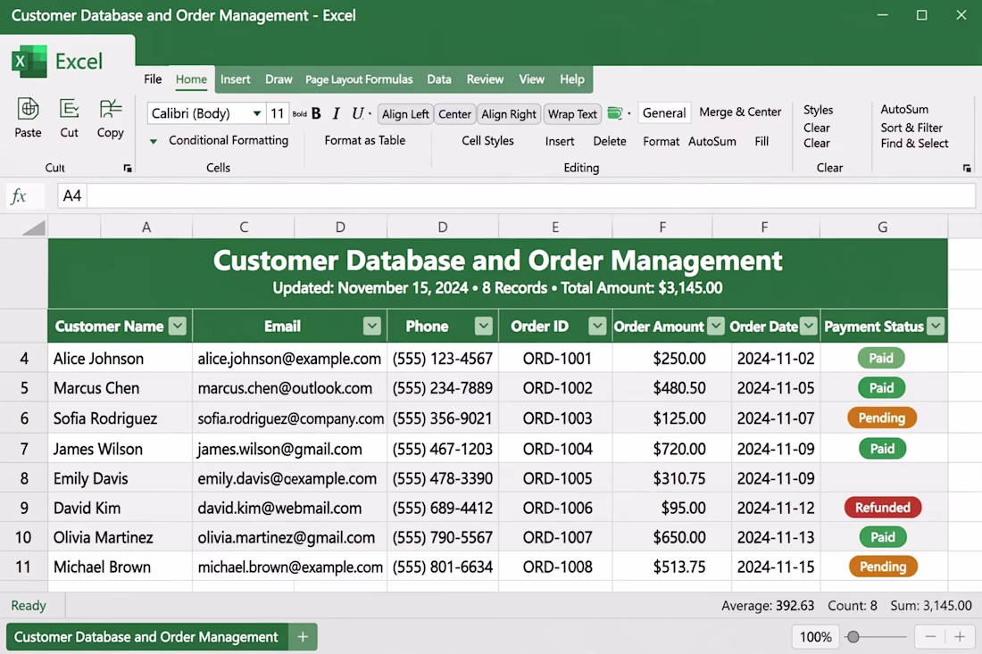Toggle italic formatting

pyautogui.click(x=337, y=113)
